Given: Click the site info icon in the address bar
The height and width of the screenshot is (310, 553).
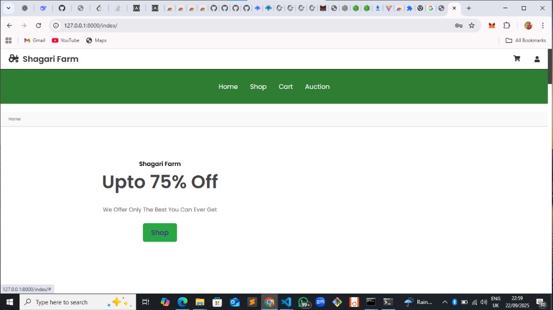Looking at the screenshot, I should click(56, 25).
